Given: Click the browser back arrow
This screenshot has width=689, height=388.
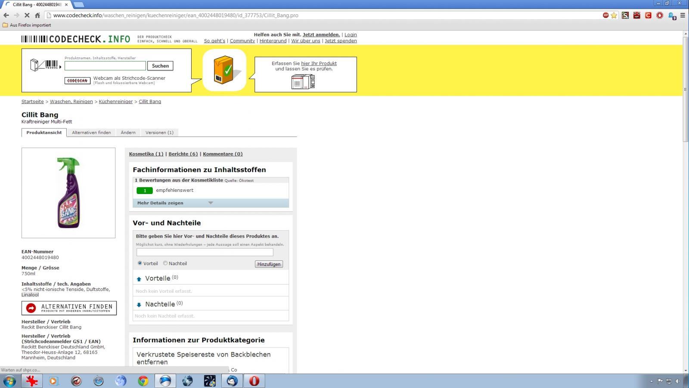Looking at the screenshot, I should point(6,15).
